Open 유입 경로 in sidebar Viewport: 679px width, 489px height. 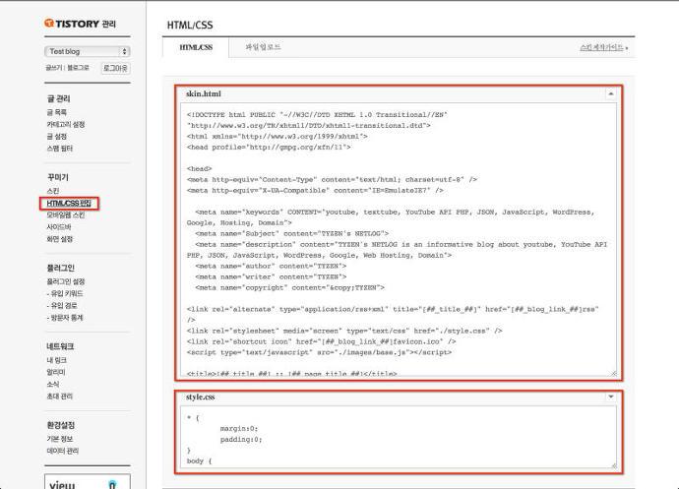point(62,306)
